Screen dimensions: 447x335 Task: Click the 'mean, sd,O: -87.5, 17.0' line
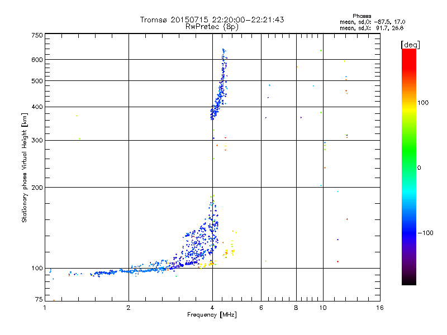(372, 22)
